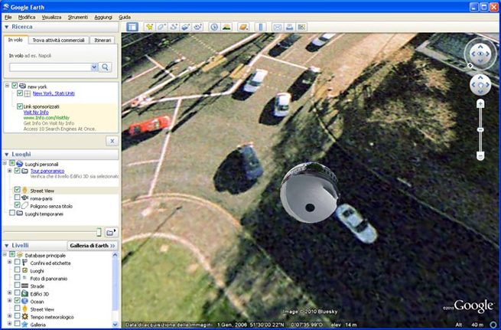Click the search magnifier button

point(105,67)
